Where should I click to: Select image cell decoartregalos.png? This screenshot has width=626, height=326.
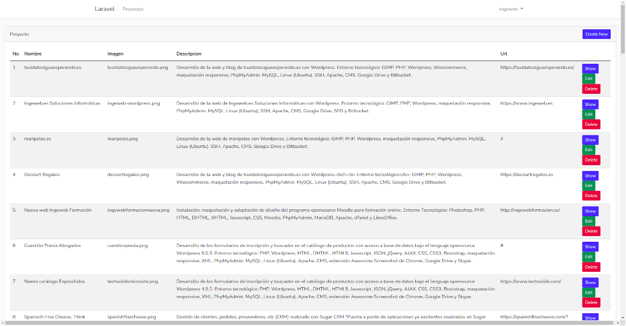[128, 175]
